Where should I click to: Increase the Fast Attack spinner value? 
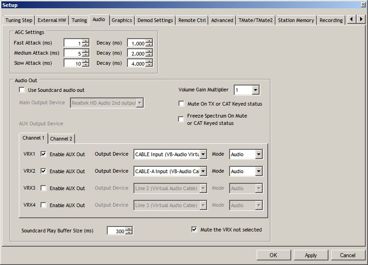pos(85,41)
